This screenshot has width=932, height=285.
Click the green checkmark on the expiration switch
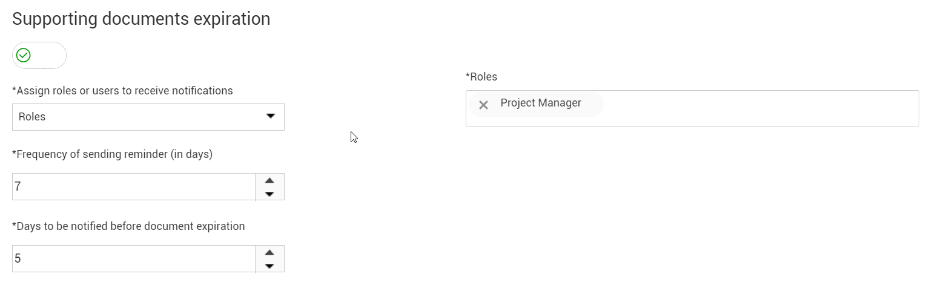24,56
